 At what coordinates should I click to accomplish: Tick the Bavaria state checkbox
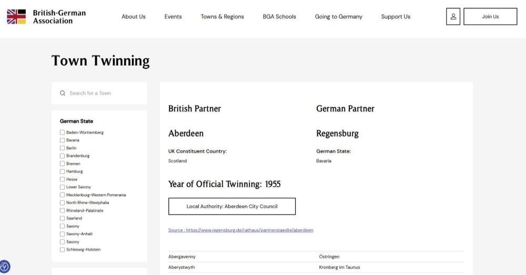click(62, 140)
